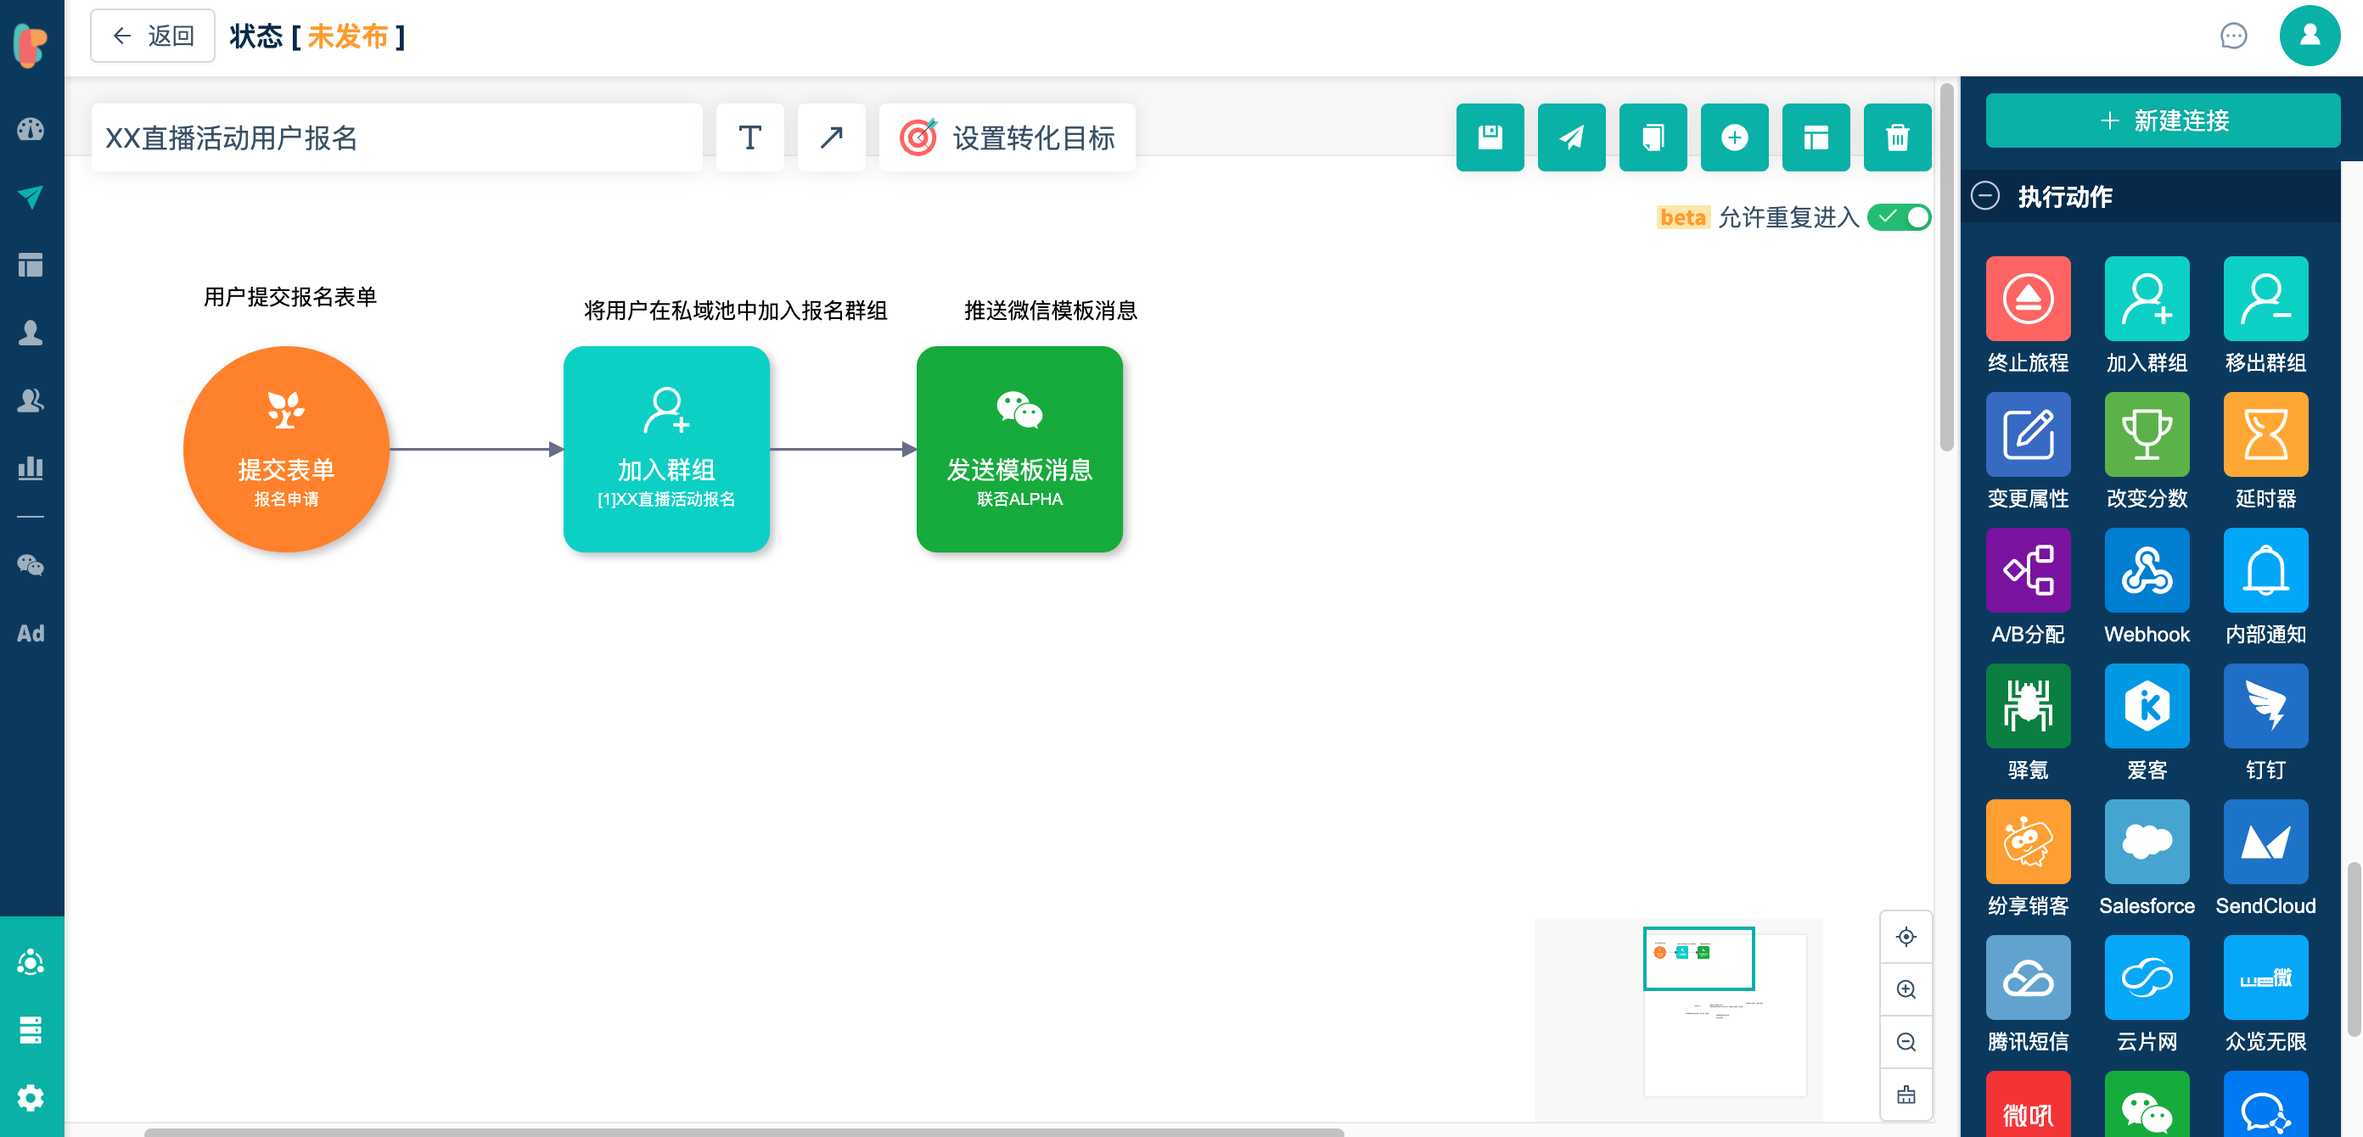
Task: Select the SendCloud connector icon
Action: 2265,842
